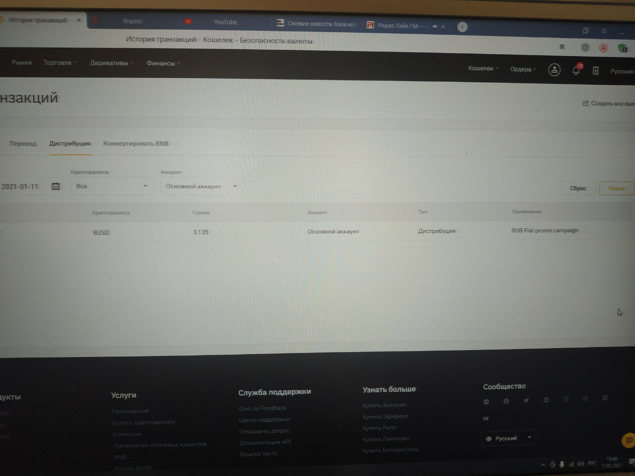Open header Русский language selector

pos(622,72)
